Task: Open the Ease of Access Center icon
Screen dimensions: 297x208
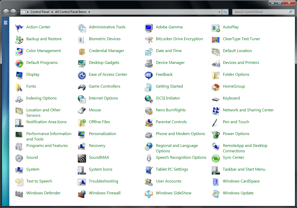Action: tap(82, 76)
